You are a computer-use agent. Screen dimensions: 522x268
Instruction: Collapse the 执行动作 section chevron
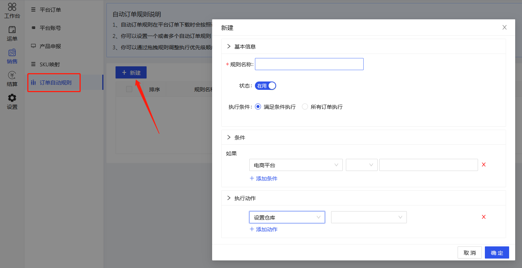[229, 198]
